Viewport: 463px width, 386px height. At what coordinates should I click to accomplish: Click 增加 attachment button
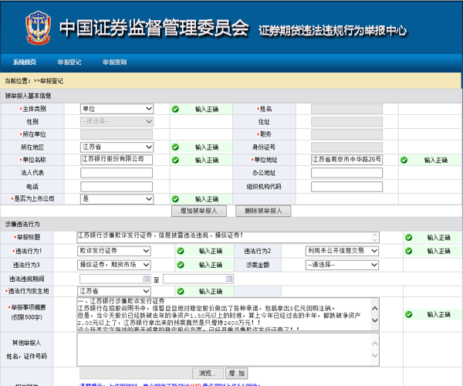(x=237, y=374)
